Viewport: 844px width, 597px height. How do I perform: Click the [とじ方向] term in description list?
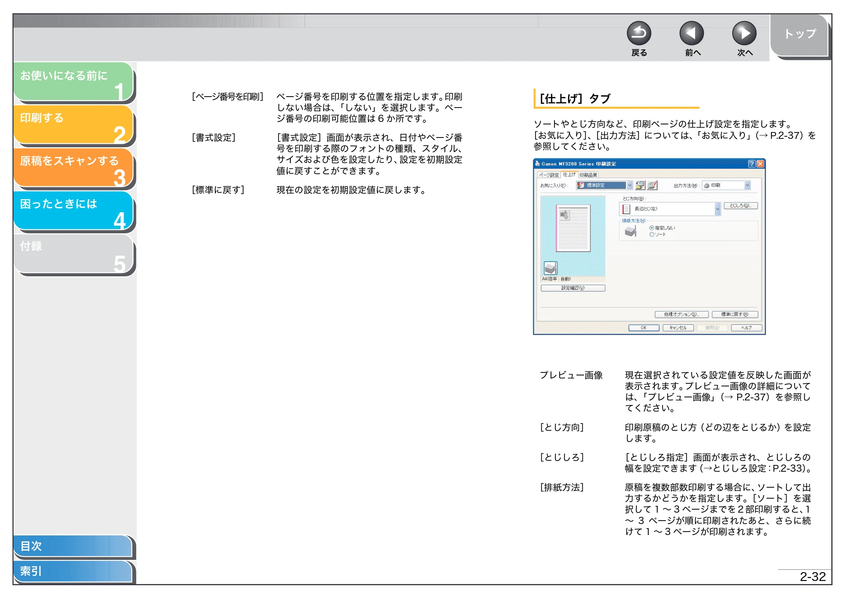click(x=562, y=427)
